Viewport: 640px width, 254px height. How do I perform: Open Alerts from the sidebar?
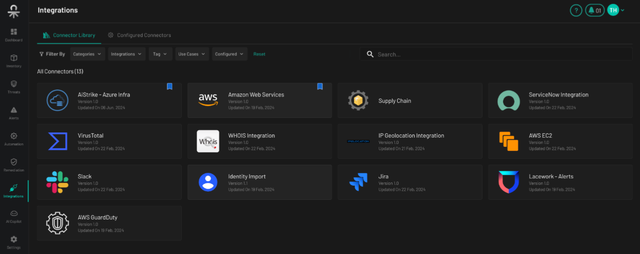click(x=14, y=110)
